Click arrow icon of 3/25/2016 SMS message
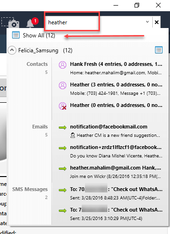This screenshot has height=234, width=170. [x=63, y=211]
